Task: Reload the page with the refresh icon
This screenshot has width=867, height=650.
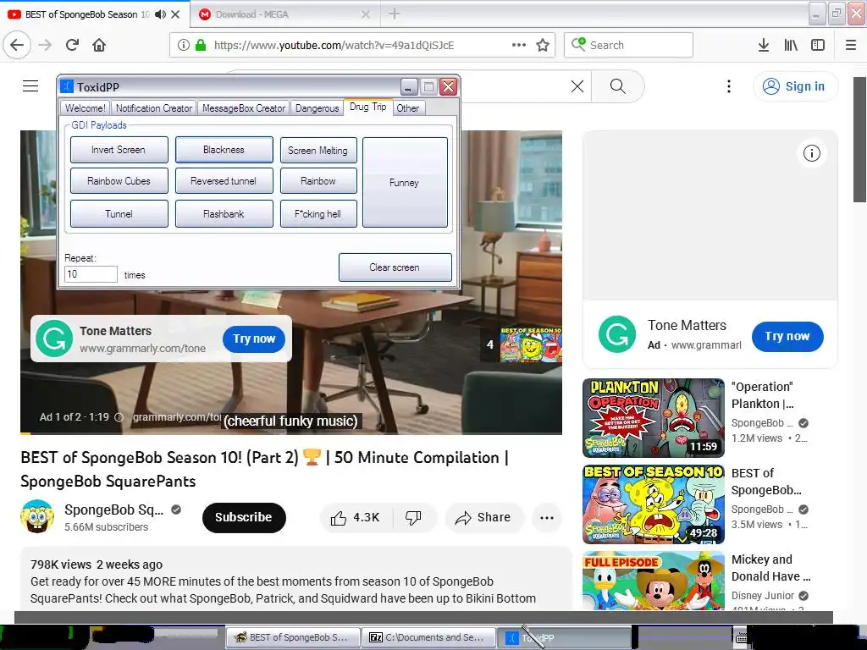Action: (x=72, y=45)
